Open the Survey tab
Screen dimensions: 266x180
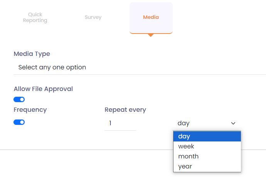tap(93, 17)
